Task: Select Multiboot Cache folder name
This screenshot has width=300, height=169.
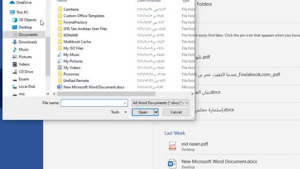Action: (77, 42)
